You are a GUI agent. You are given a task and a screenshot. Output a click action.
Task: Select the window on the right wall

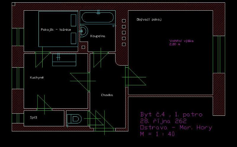[219, 54]
